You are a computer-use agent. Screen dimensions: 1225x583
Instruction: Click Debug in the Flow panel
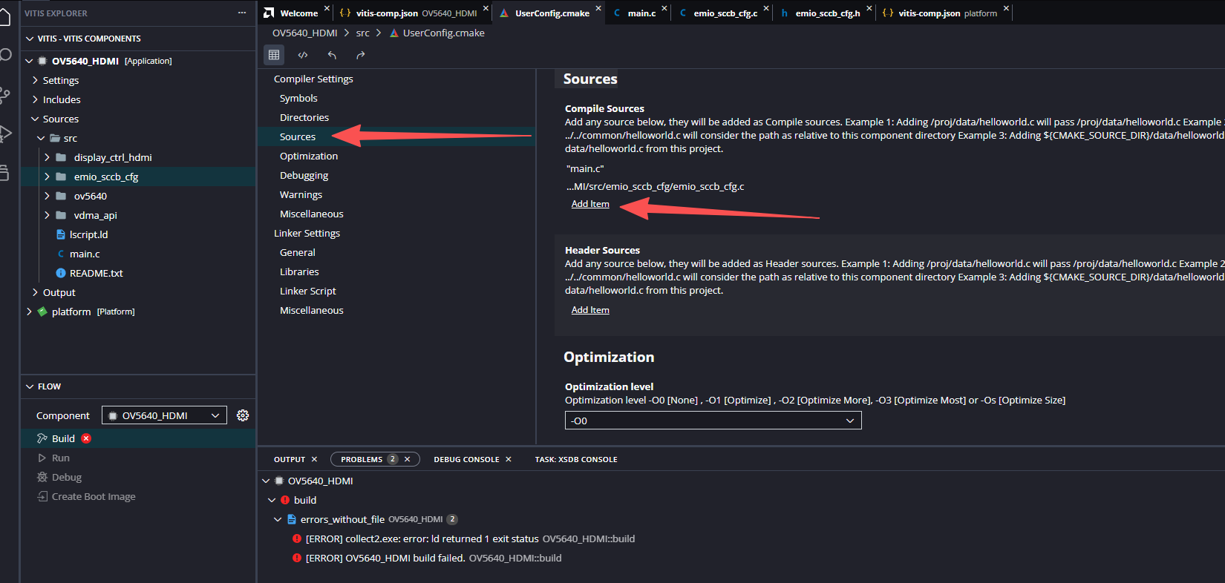[66, 477]
